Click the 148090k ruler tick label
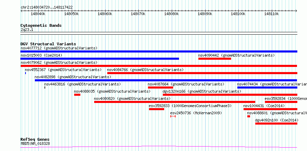This screenshot has height=151, width=307. click(205, 14)
